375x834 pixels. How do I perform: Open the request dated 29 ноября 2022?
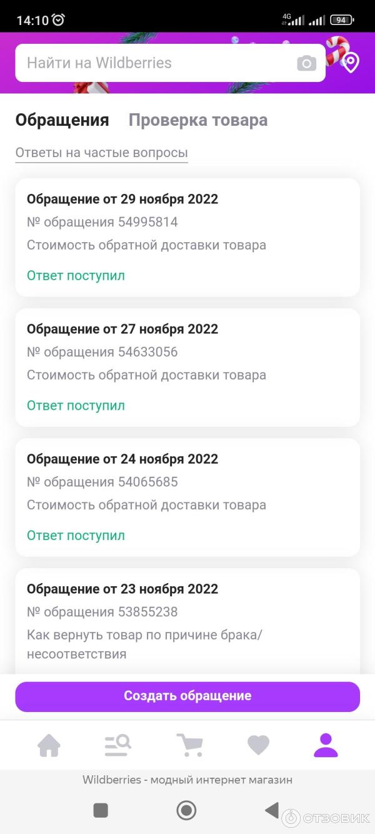point(187,237)
